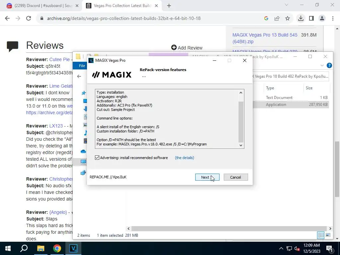Show hidden system tray icons

click(281, 248)
